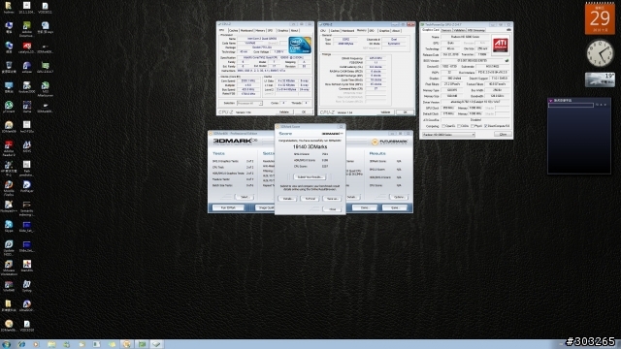Open the MSI Afterburner desktop icon

pos(46,88)
